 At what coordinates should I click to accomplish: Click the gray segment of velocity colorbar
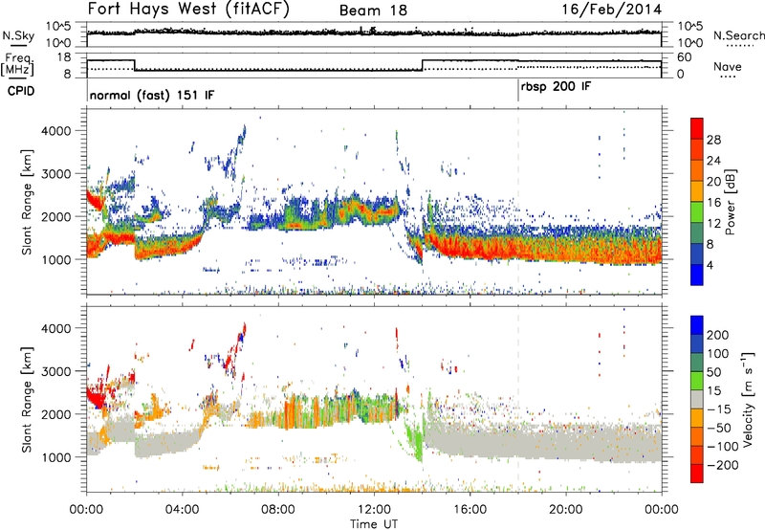pos(697,399)
